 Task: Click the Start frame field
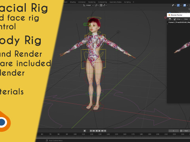point(186,131)
